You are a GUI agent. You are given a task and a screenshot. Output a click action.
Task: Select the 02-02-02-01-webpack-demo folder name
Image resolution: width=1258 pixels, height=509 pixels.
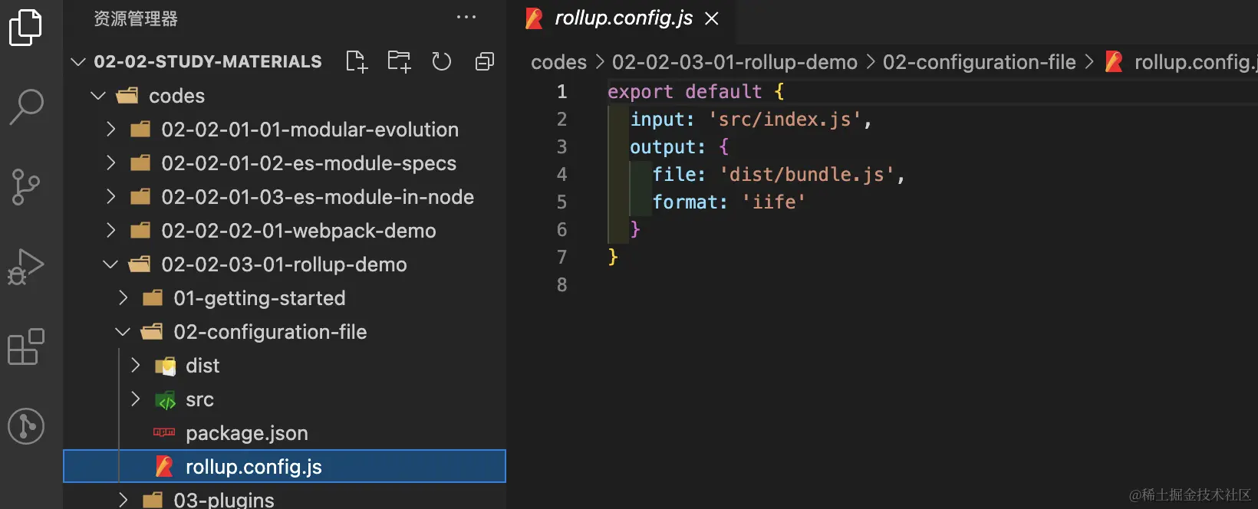click(298, 231)
